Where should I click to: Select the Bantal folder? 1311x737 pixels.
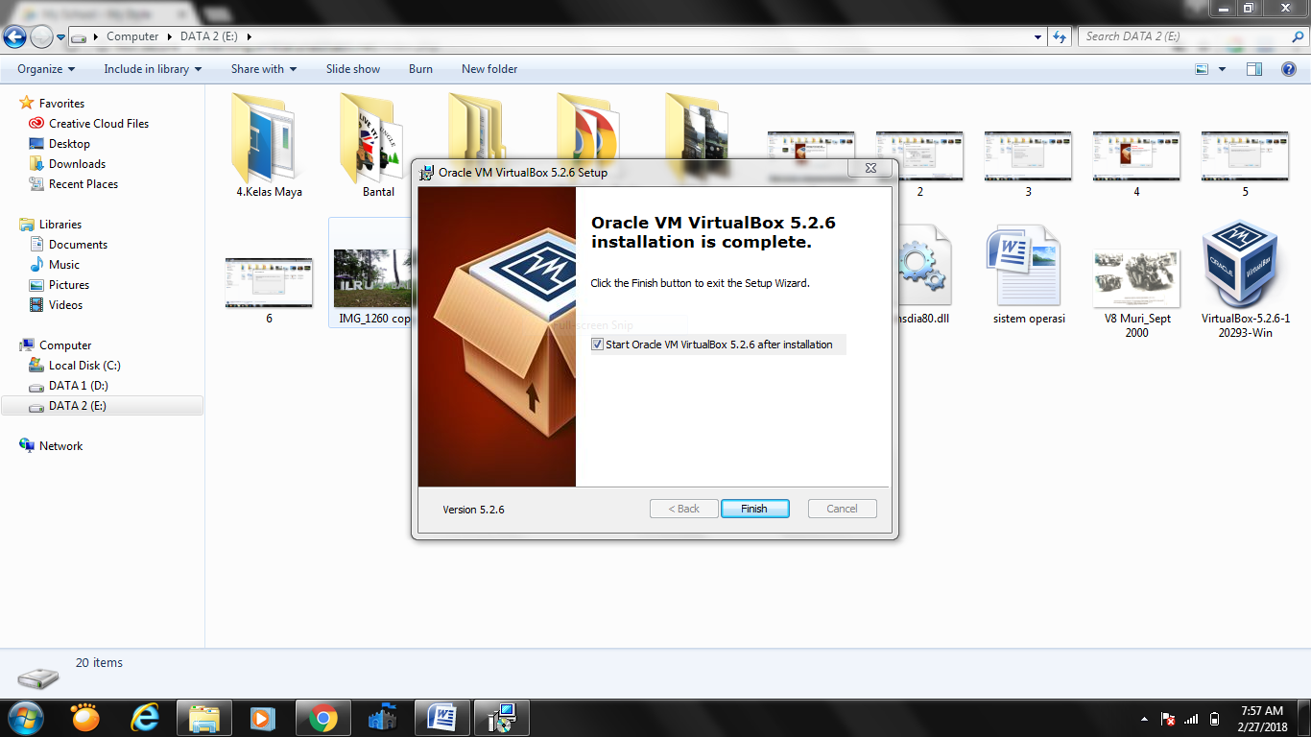pyautogui.click(x=378, y=145)
